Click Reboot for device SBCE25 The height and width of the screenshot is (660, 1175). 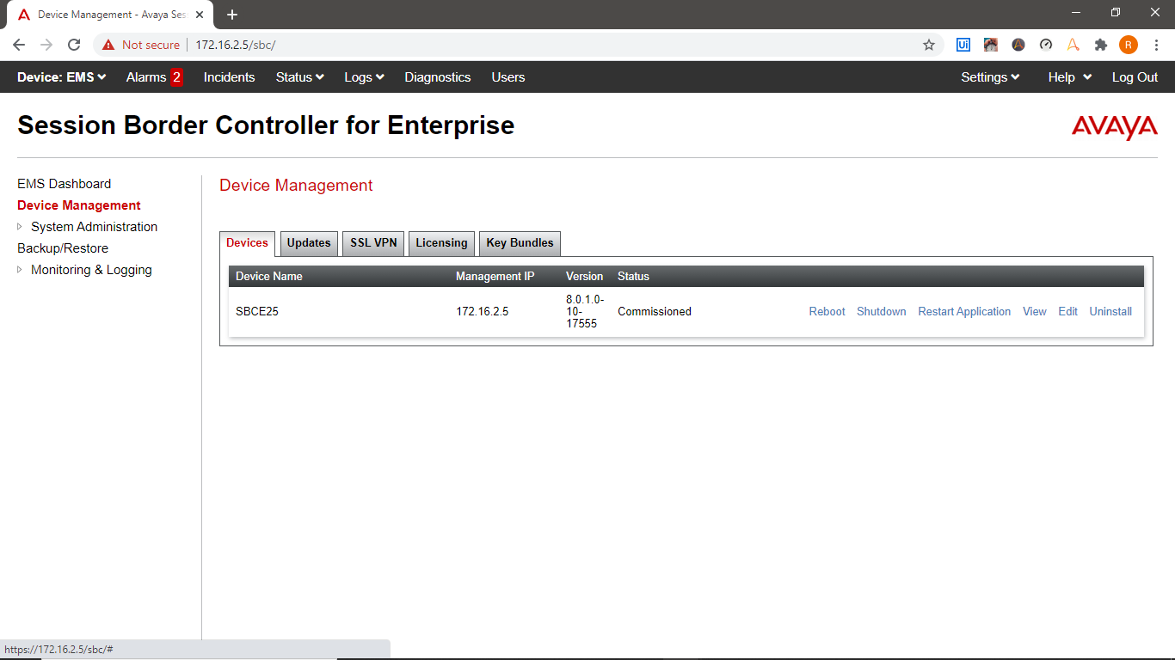click(x=827, y=312)
